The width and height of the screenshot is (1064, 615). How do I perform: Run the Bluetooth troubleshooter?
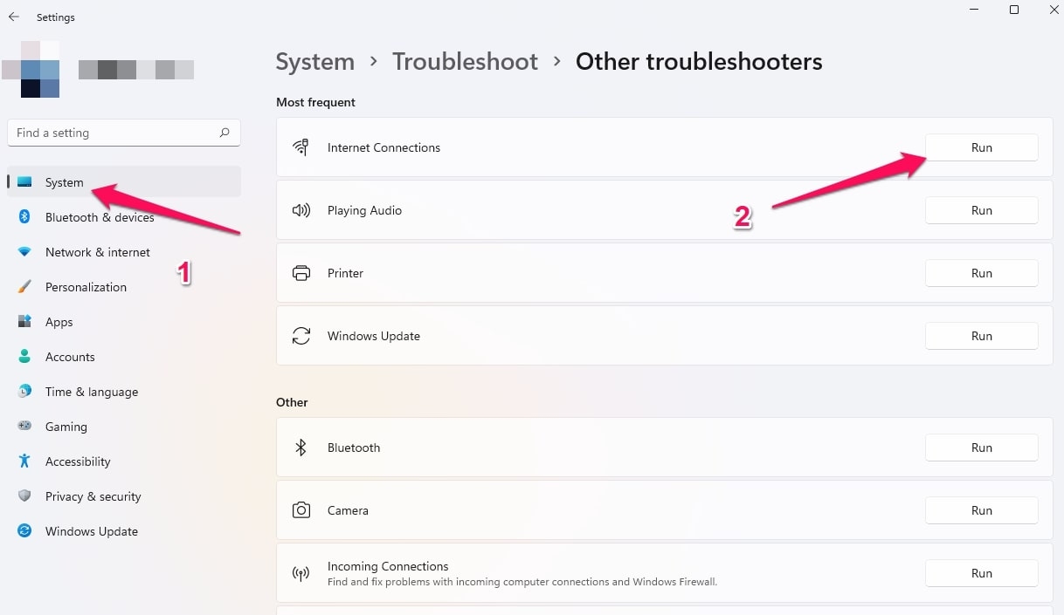(982, 448)
